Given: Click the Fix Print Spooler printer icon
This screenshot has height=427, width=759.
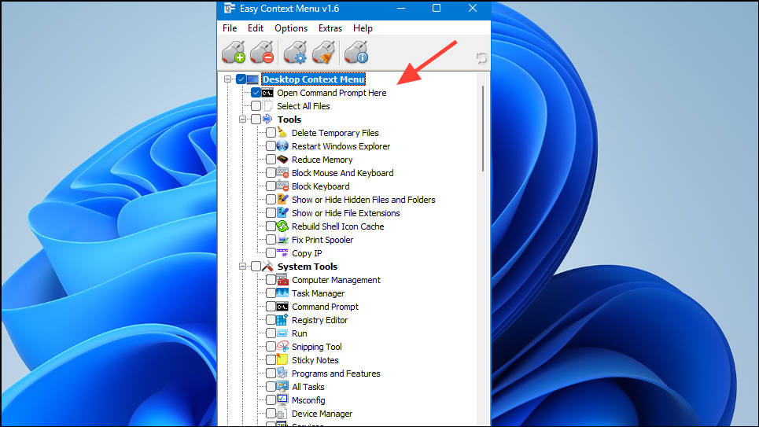Looking at the screenshot, I should pyautogui.click(x=282, y=239).
